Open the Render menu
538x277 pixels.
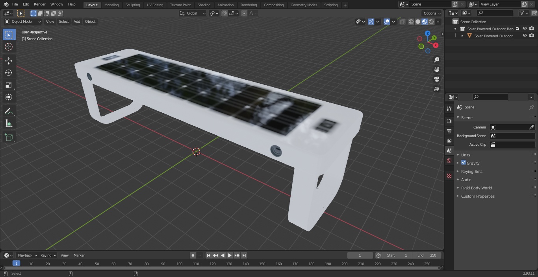(x=39, y=4)
